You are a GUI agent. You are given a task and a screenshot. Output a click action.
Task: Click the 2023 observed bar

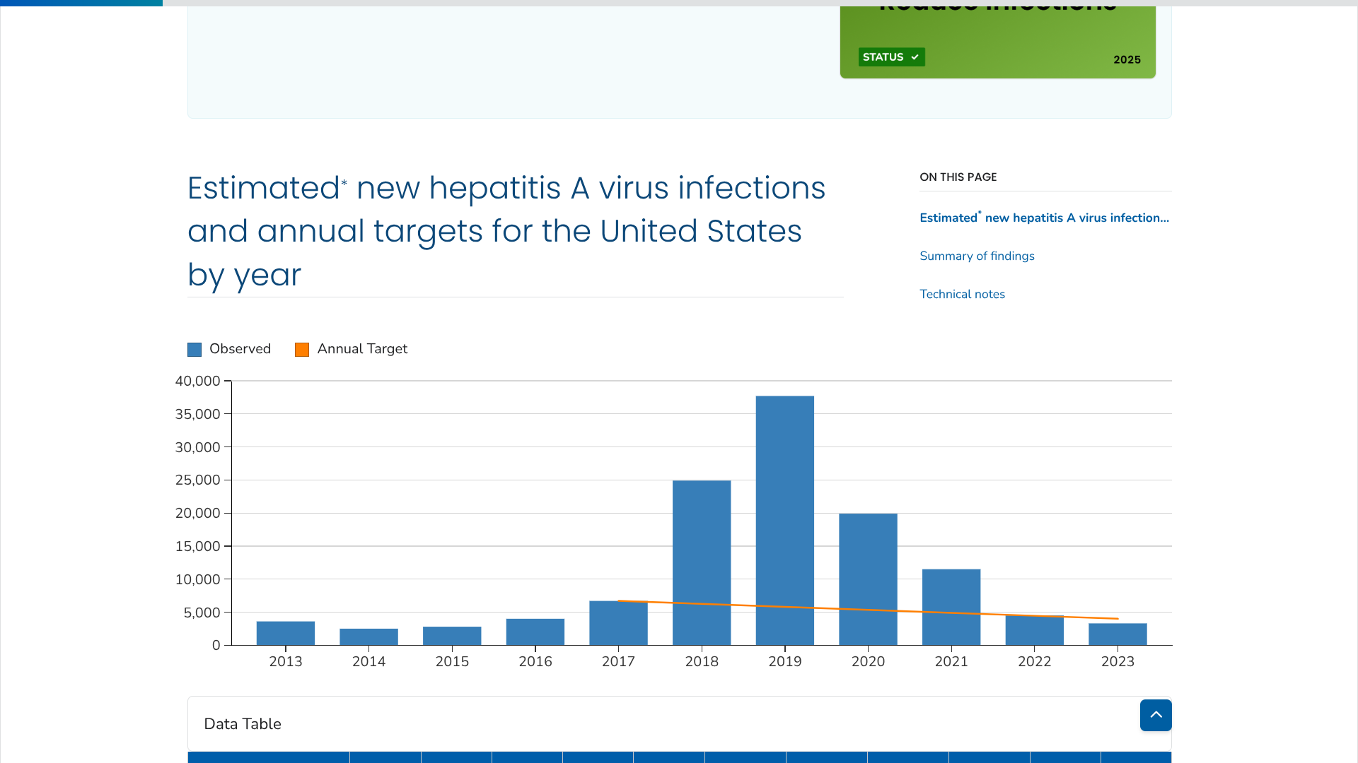[1117, 634]
